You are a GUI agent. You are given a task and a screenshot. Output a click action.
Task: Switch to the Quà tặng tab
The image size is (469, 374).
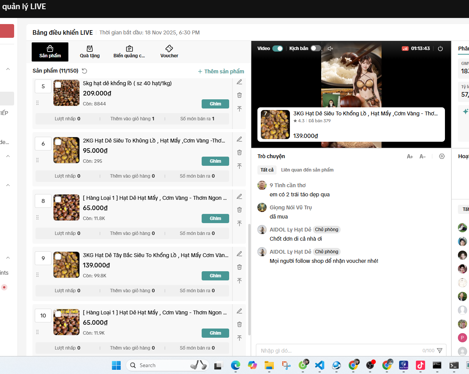[90, 52]
